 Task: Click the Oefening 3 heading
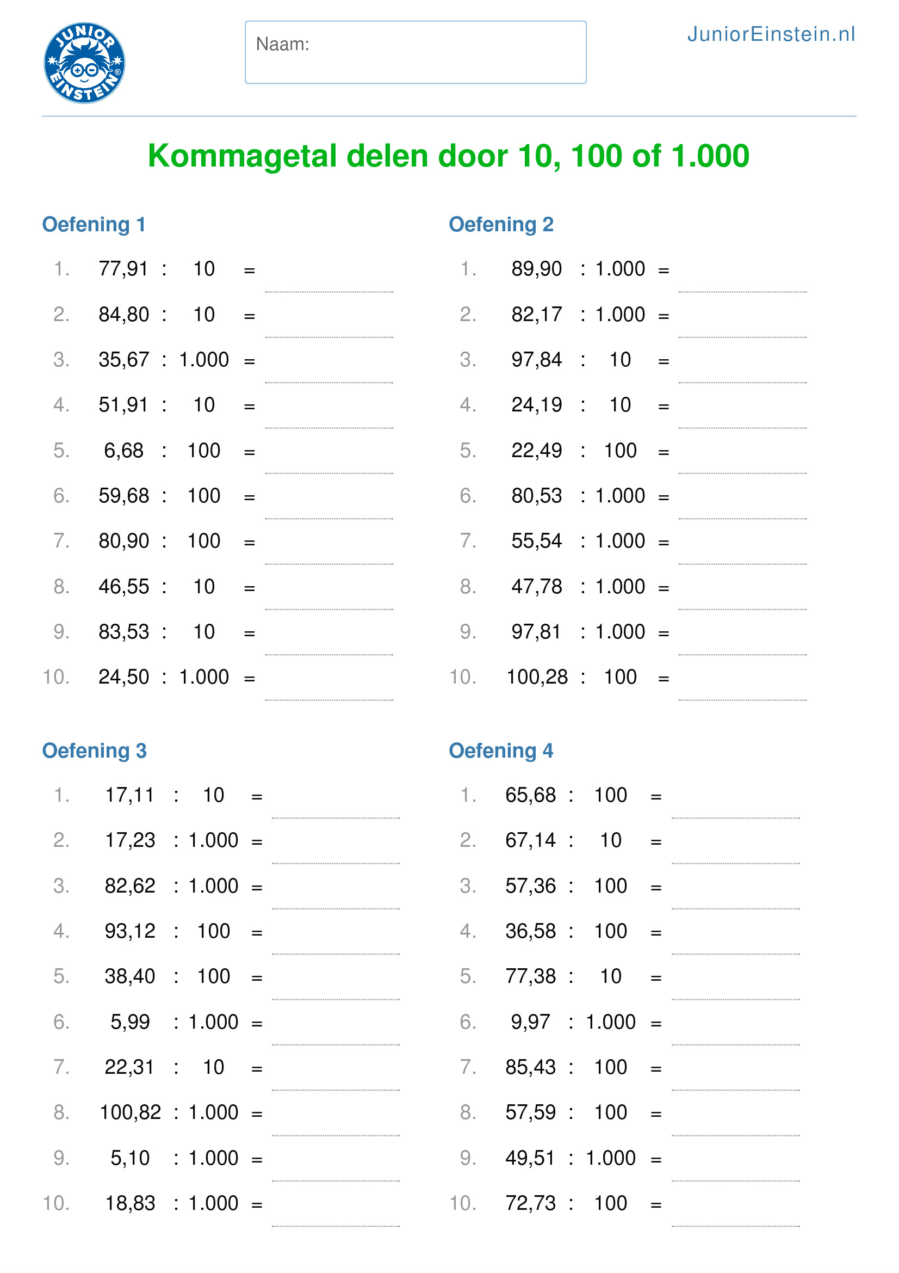click(94, 751)
